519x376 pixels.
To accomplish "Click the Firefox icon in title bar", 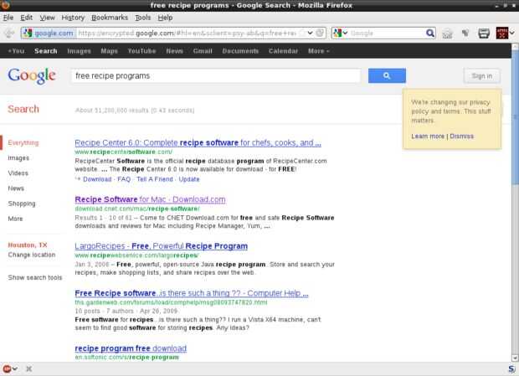I will [x=6, y=5].
